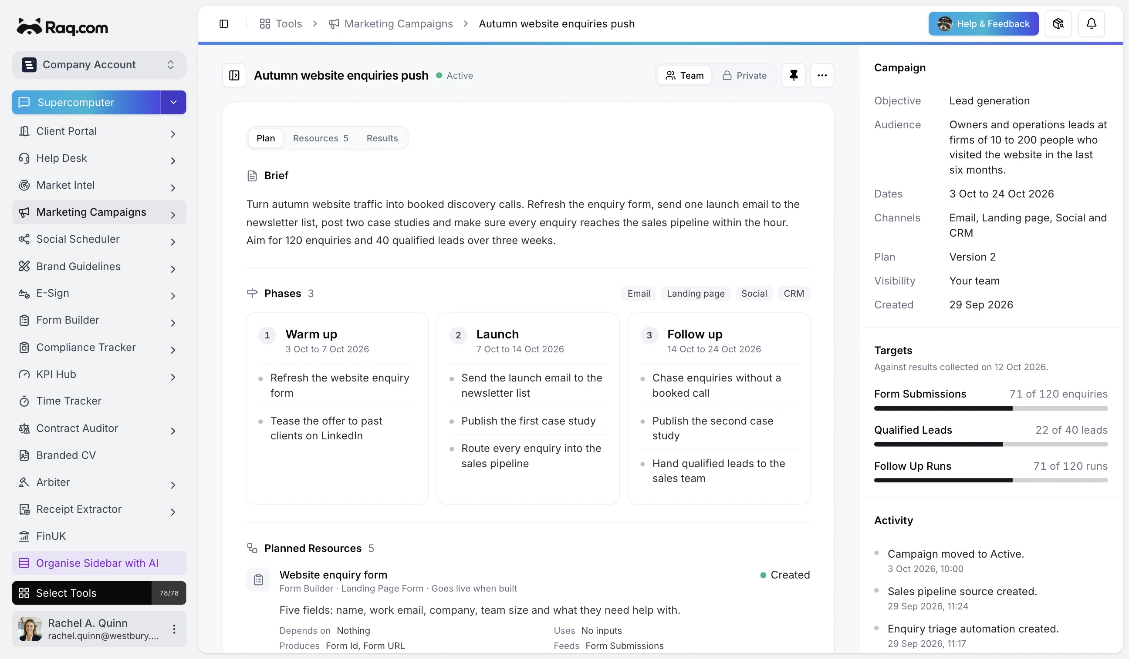1129x659 pixels.
Task: Go to Marketing Campaigns breadcrumb
Action: click(x=390, y=24)
